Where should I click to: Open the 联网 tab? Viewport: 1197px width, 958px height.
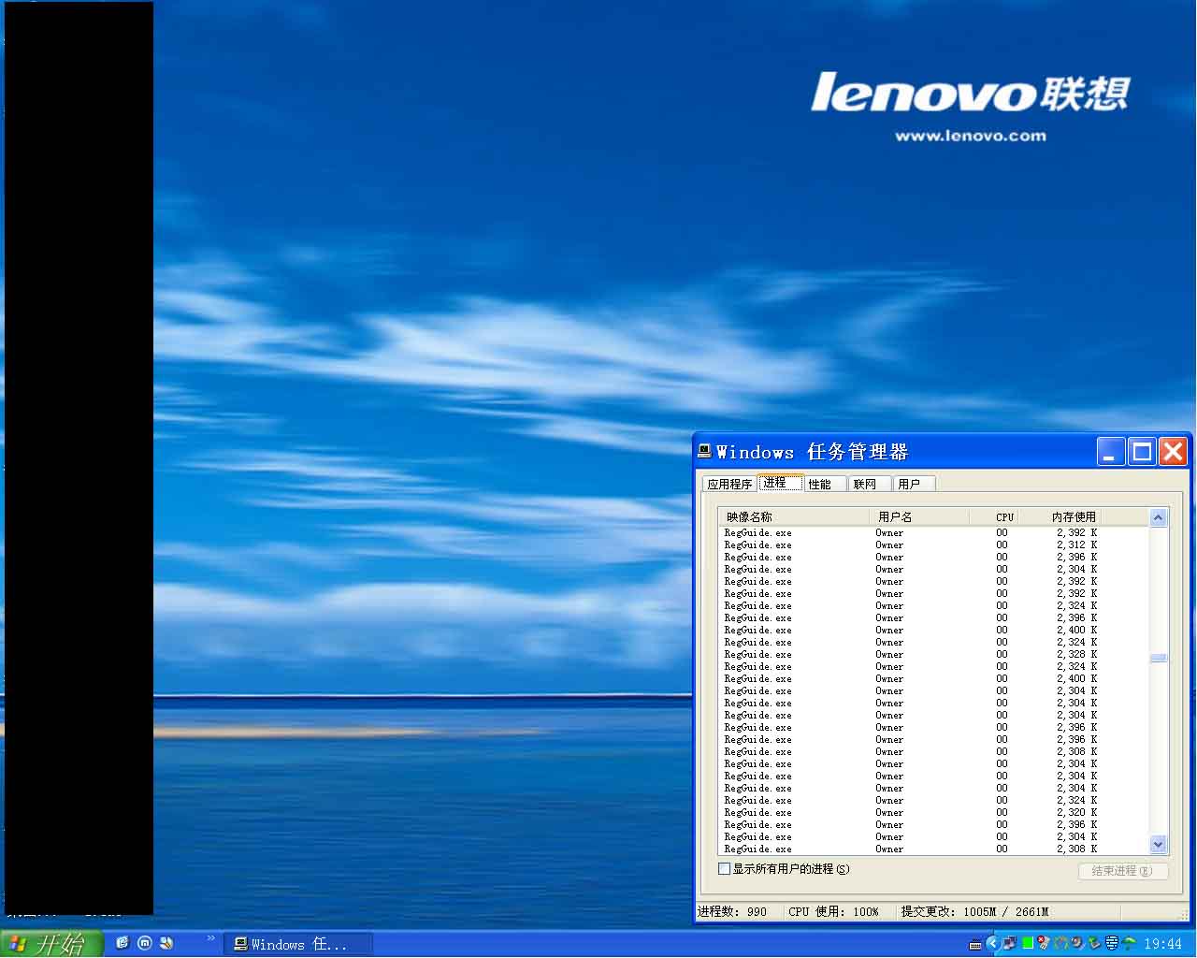[865, 484]
